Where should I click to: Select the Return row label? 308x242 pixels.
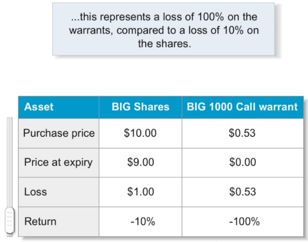tap(40, 221)
